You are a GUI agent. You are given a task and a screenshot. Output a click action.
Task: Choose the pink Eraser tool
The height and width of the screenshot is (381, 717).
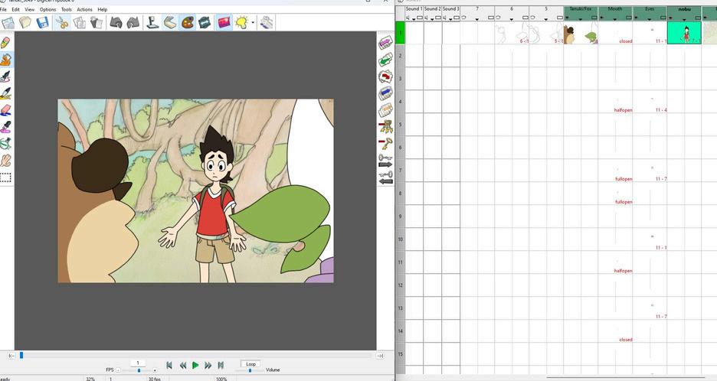coord(6,110)
